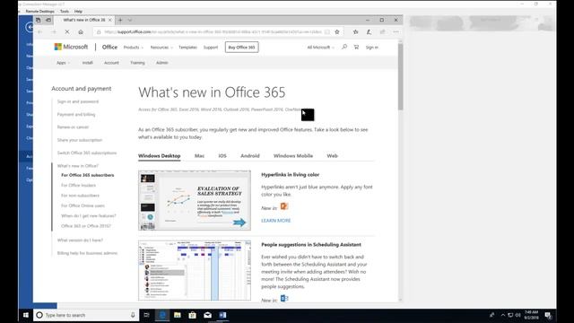Open the Mail taskbar icon

[x=207, y=315]
